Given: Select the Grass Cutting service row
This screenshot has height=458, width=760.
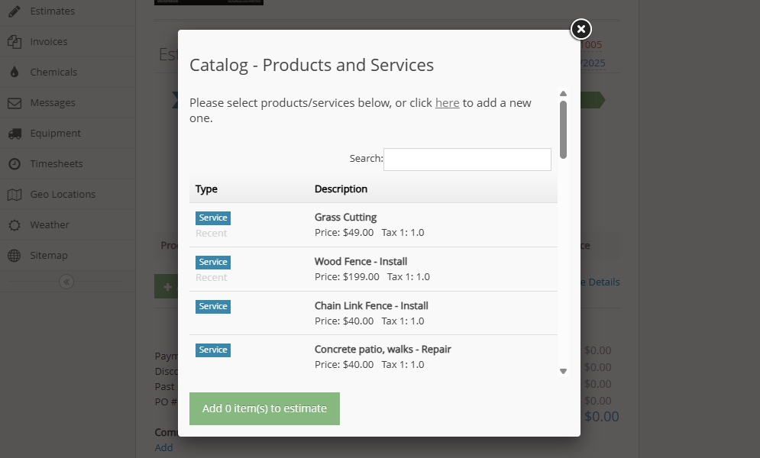Looking at the screenshot, I should [374, 225].
